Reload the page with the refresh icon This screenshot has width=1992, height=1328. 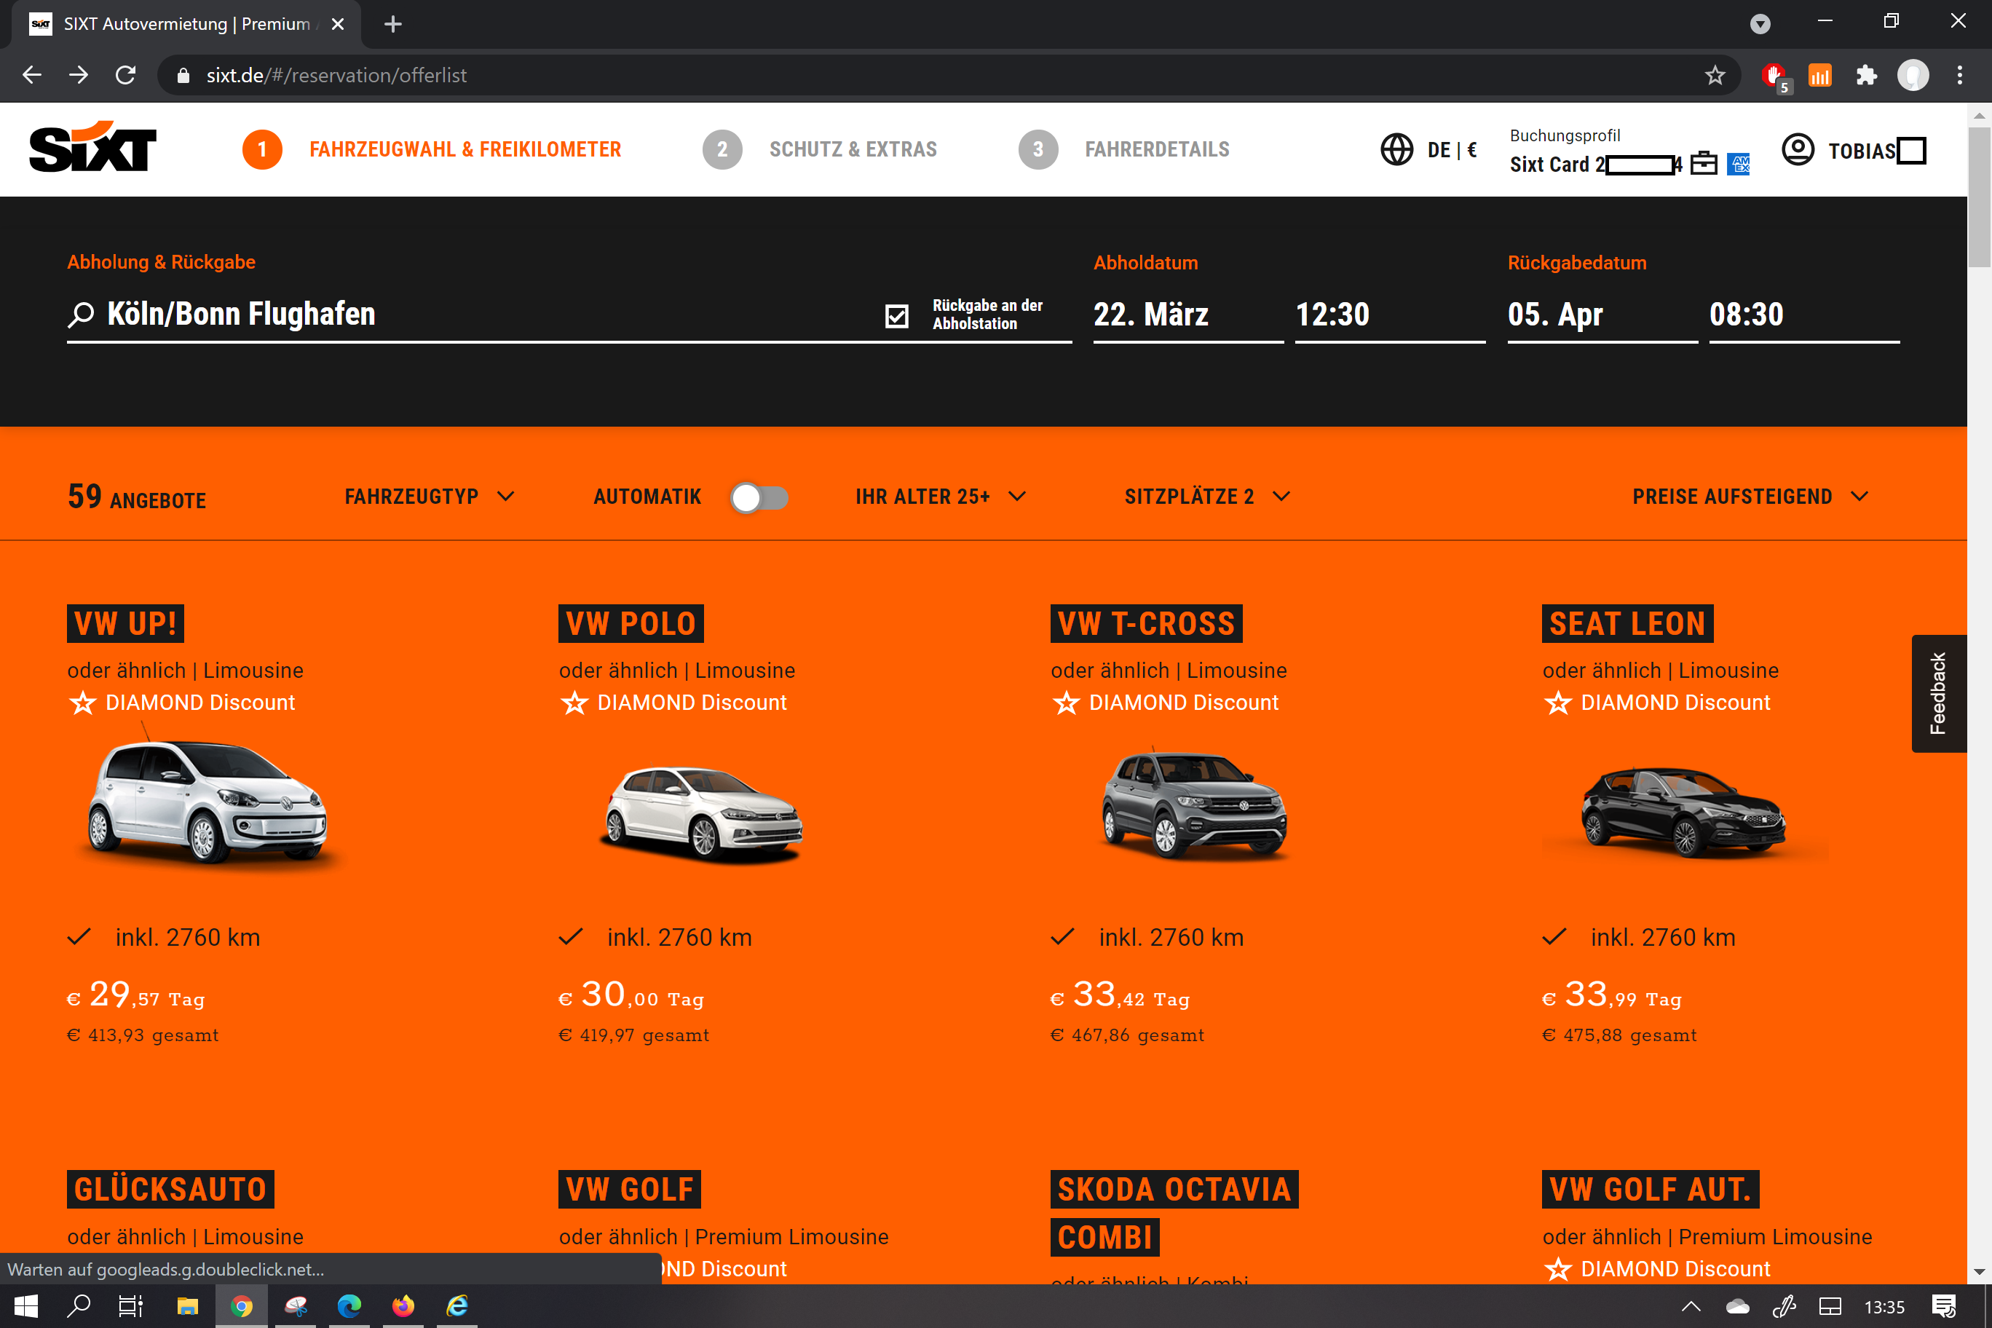tap(125, 76)
